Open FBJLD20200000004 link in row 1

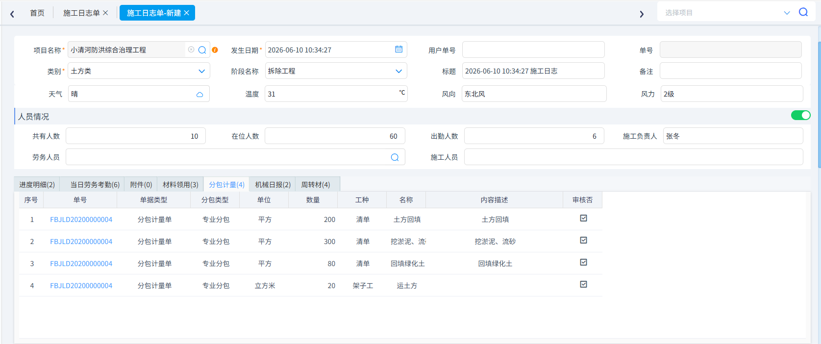point(81,220)
